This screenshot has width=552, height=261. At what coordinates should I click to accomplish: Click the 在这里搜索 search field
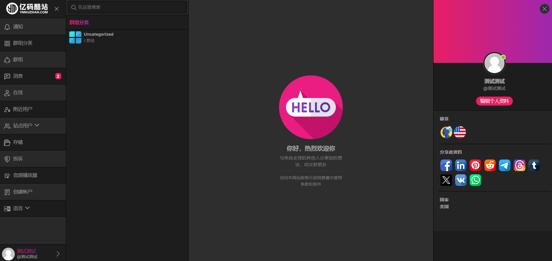[x=130, y=7]
